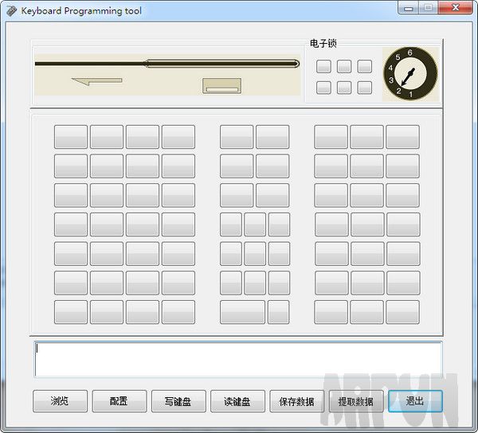Select the top-left key in the left key block
The width and height of the screenshot is (478, 433).
coord(71,137)
